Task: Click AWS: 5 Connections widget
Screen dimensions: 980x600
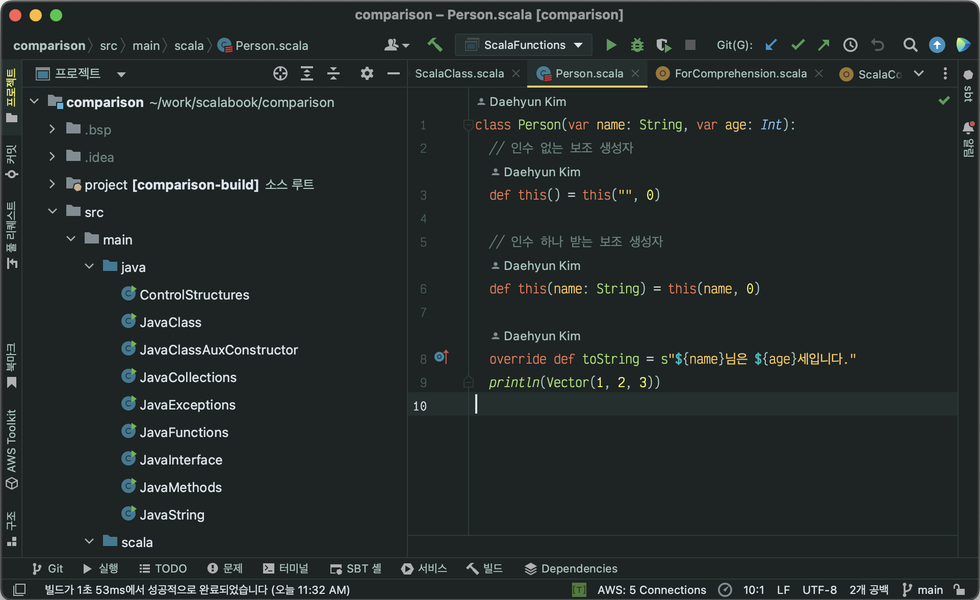Action: 652,590
